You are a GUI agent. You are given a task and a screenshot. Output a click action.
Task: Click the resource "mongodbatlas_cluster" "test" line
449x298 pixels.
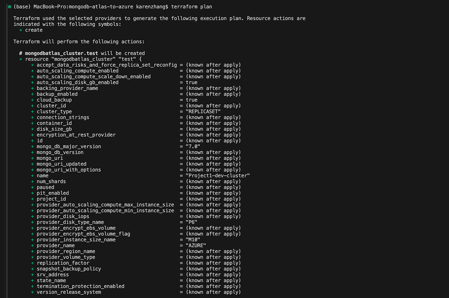80,59
